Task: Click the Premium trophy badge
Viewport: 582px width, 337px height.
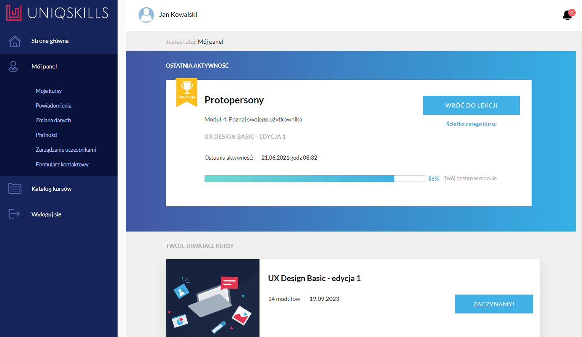Action: pos(186,92)
